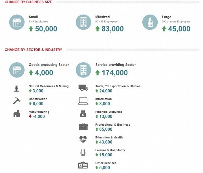This screenshot has height=173, width=203.
Task: Click the 3,000 value
Action: (38, 91)
